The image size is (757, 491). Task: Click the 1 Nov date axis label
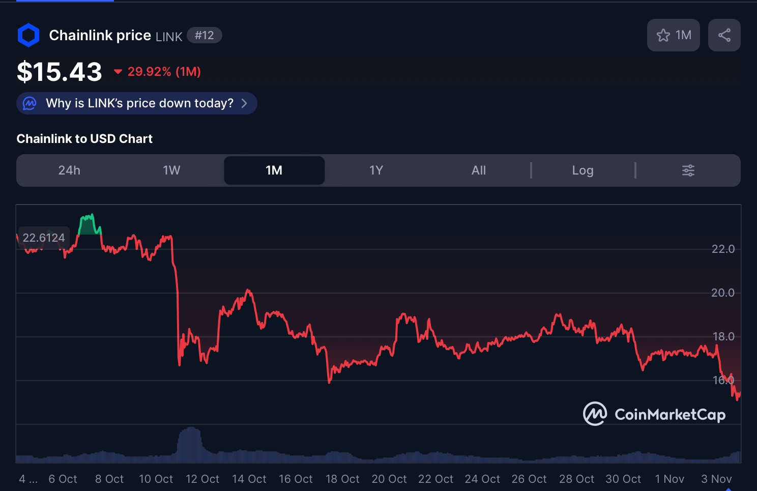point(669,479)
